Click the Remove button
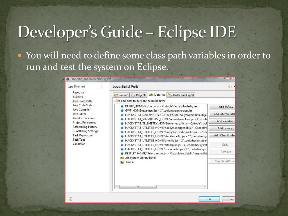Image resolution: width=288 pixels, height=216 pixels. click(x=222, y=152)
